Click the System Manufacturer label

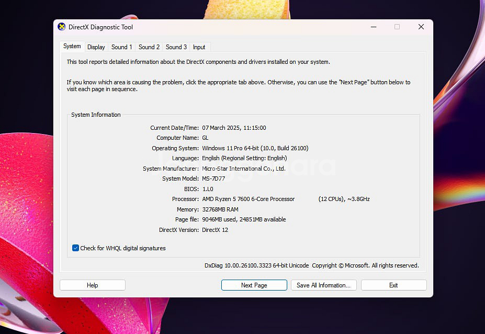[171, 169]
